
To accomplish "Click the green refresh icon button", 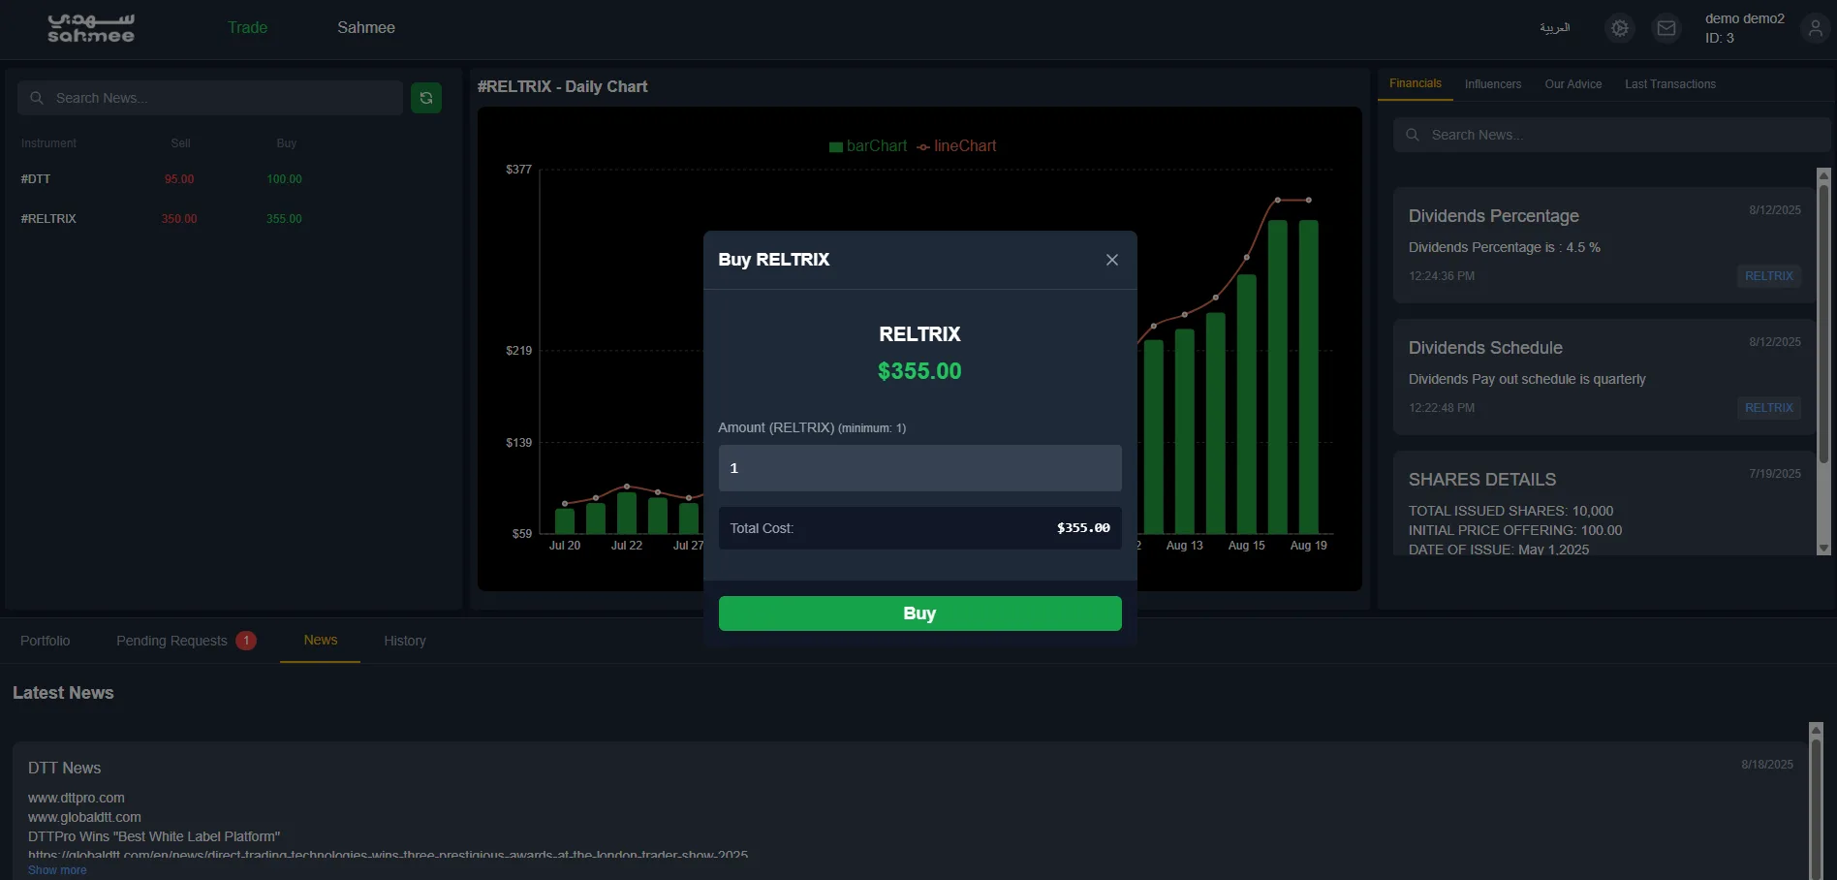I will tap(426, 98).
